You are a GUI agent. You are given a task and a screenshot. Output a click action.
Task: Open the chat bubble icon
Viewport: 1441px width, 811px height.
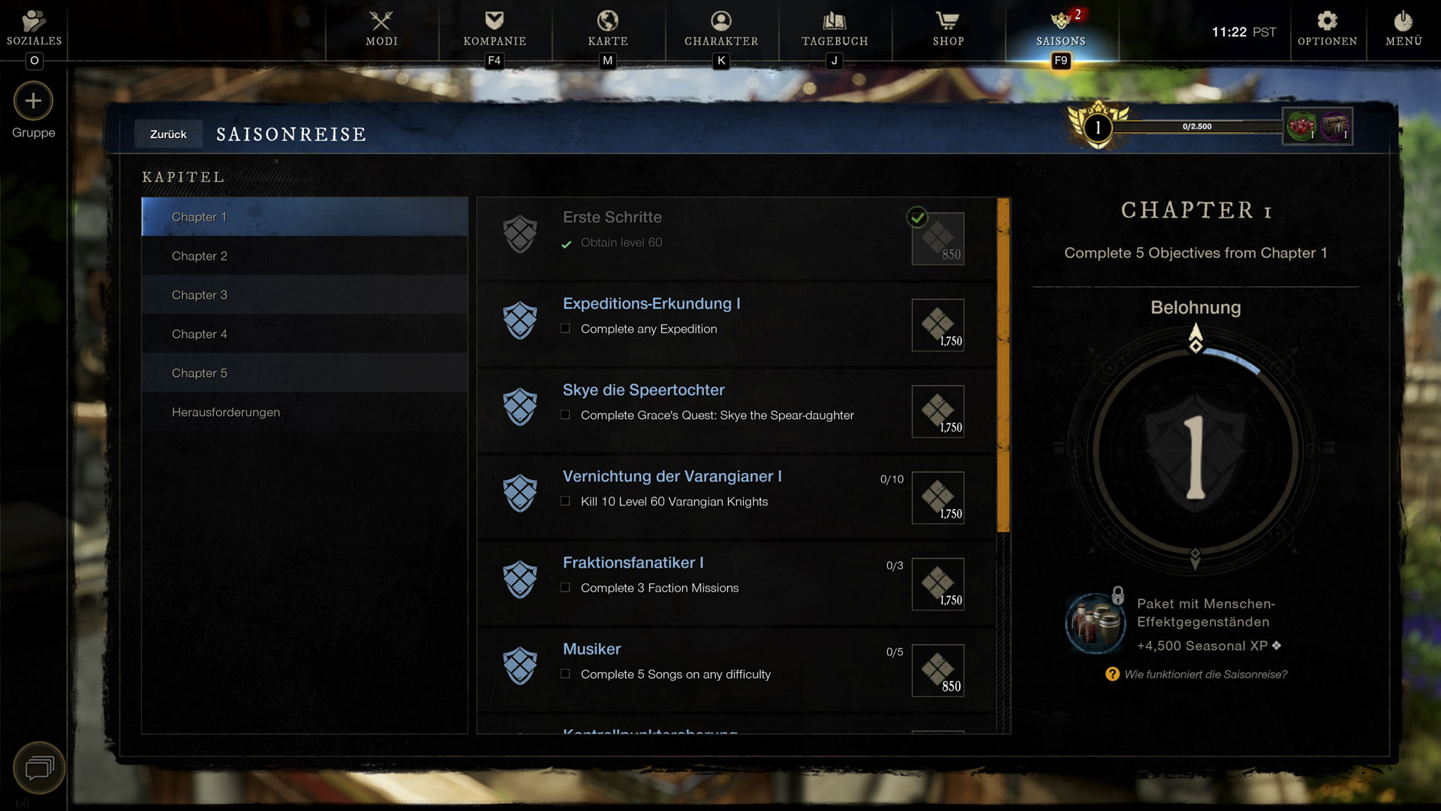(x=39, y=767)
